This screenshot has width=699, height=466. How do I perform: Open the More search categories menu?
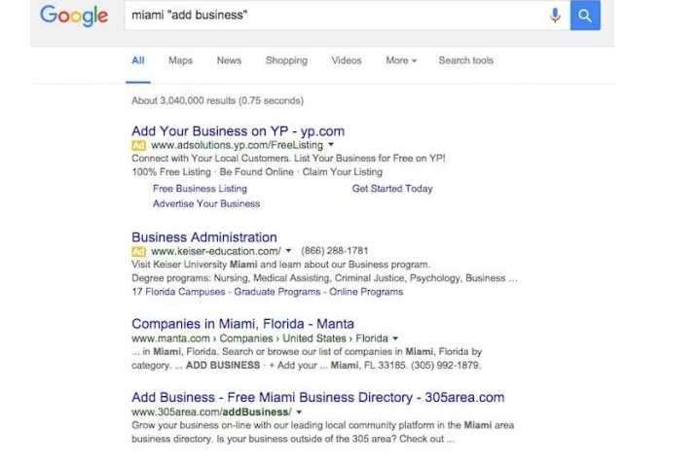pyautogui.click(x=401, y=60)
